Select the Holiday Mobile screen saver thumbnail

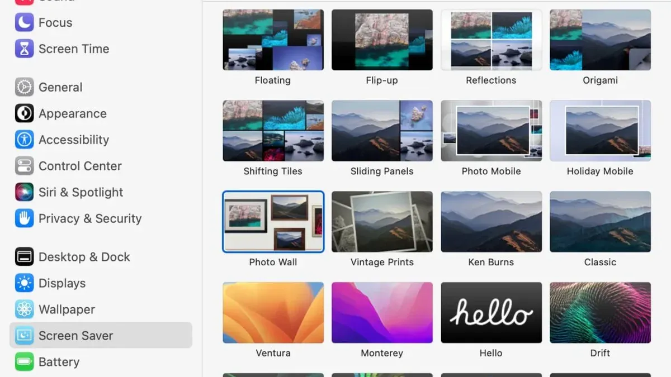600,131
